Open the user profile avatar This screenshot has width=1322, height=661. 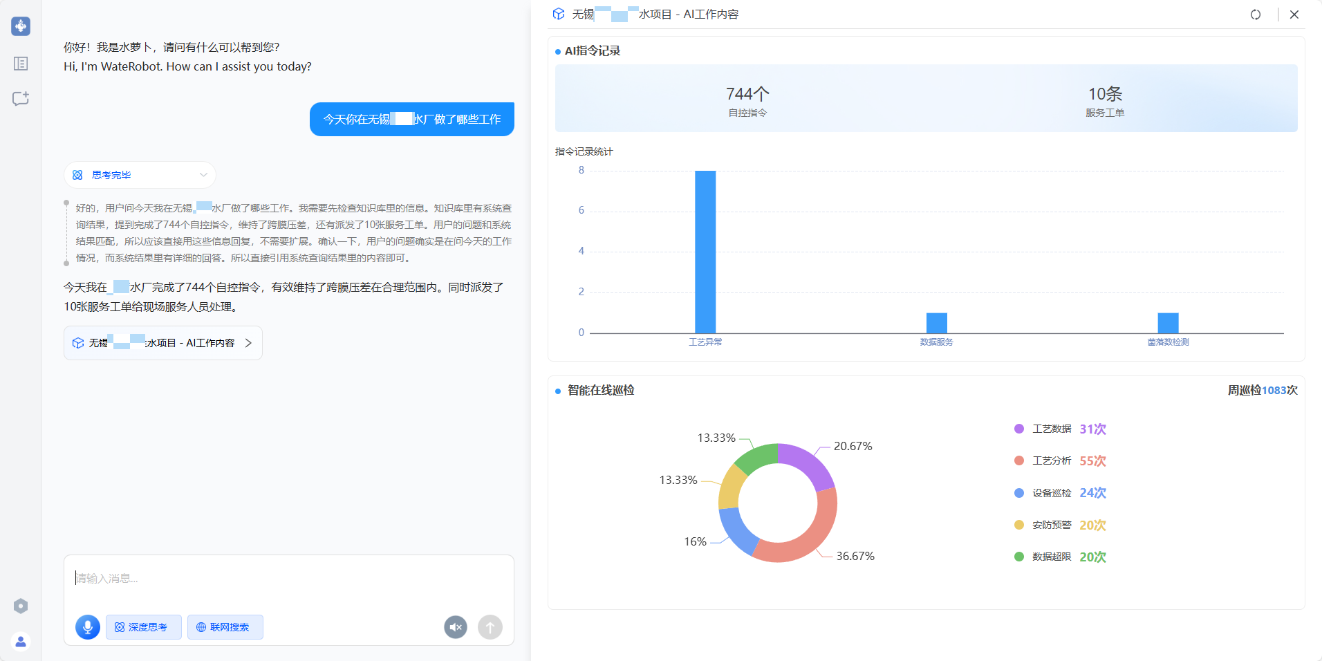[x=21, y=642]
